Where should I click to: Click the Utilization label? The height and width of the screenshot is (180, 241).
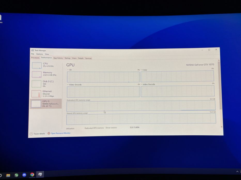point(70,128)
